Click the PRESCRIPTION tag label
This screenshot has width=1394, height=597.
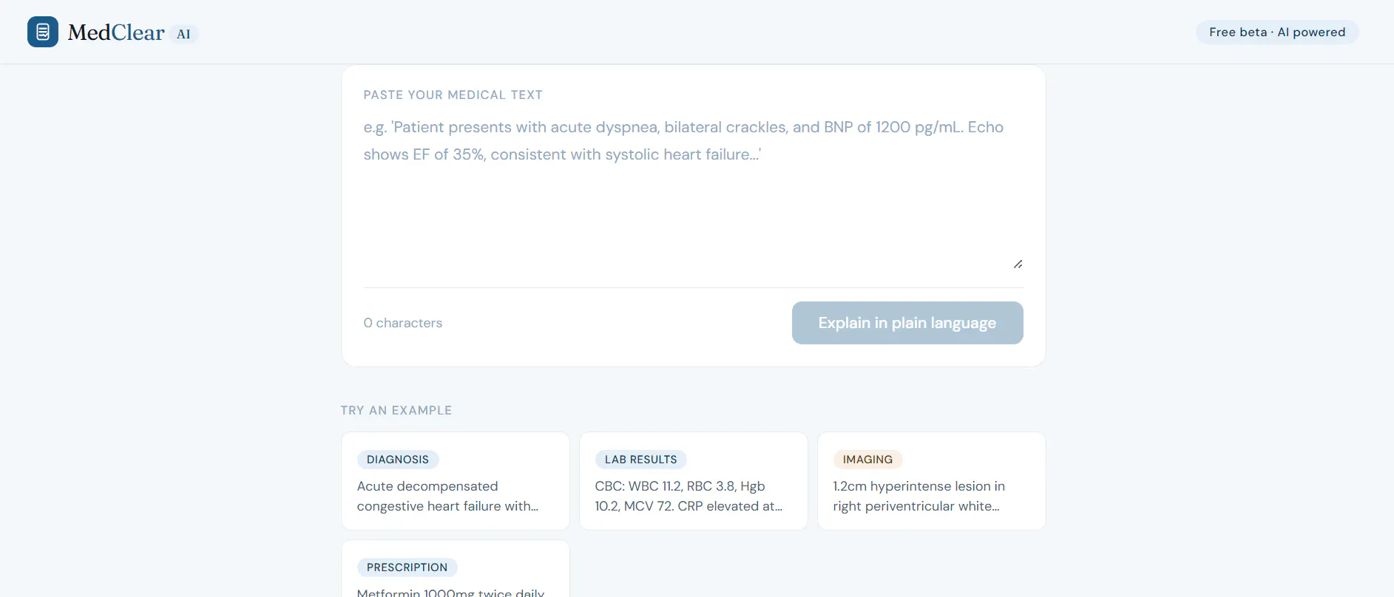(407, 567)
